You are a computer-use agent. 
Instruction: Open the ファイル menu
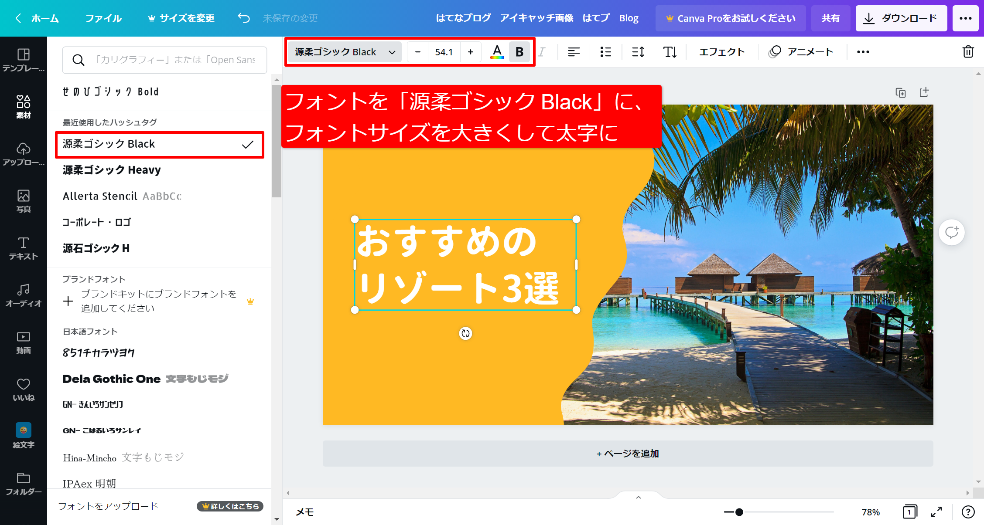(103, 18)
